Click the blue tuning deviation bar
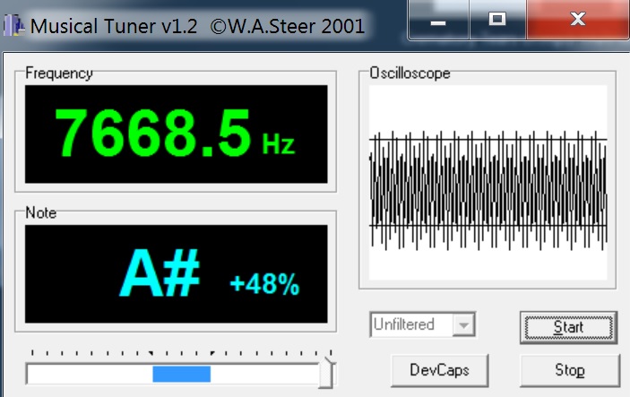This screenshot has width=630, height=397. 182,374
